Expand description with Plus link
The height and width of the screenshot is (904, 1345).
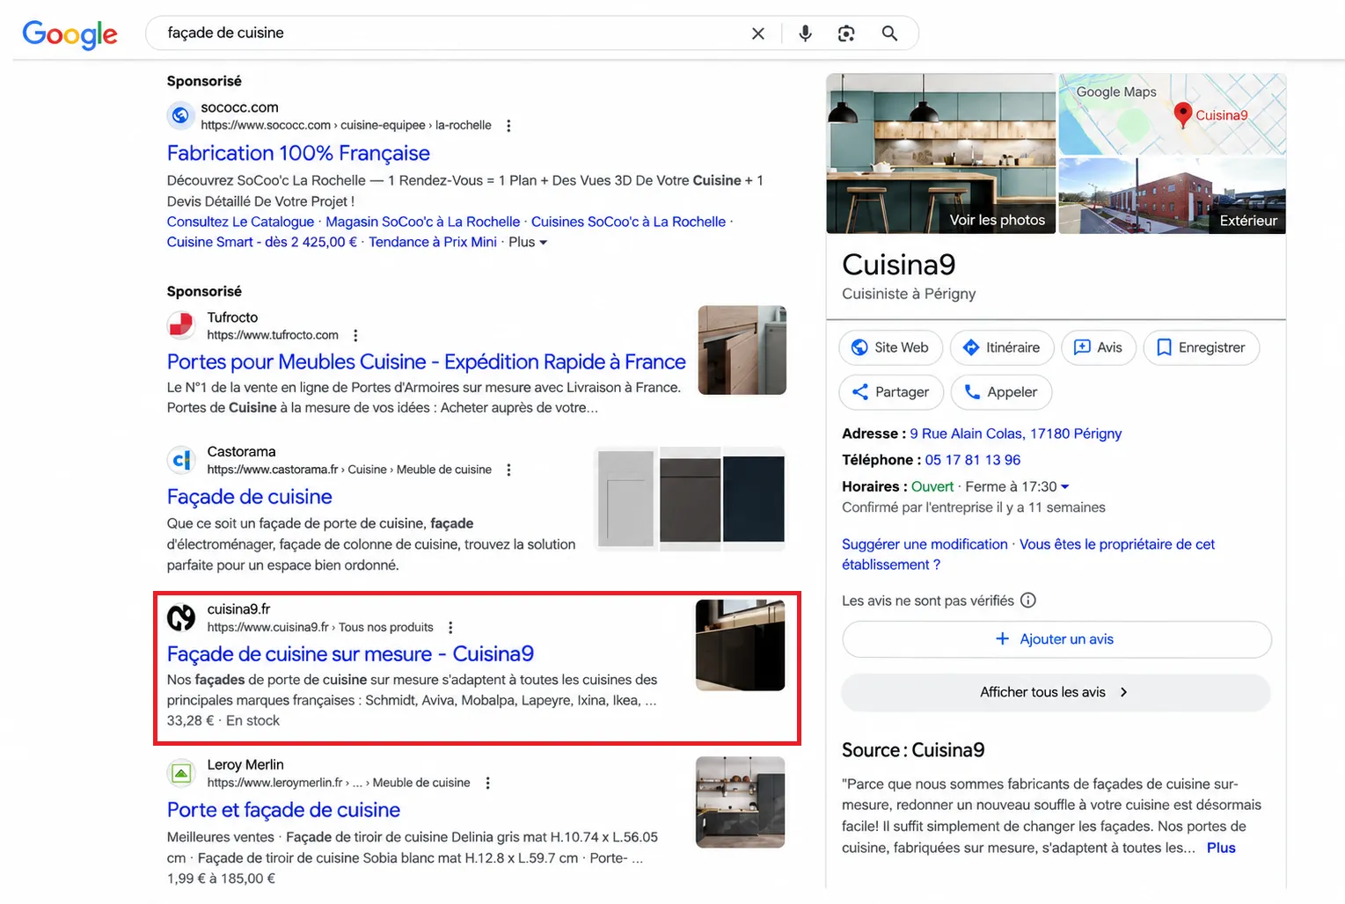tap(1221, 848)
